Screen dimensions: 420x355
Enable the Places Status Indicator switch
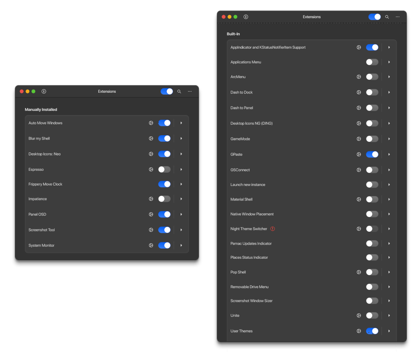[x=372, y=257]
